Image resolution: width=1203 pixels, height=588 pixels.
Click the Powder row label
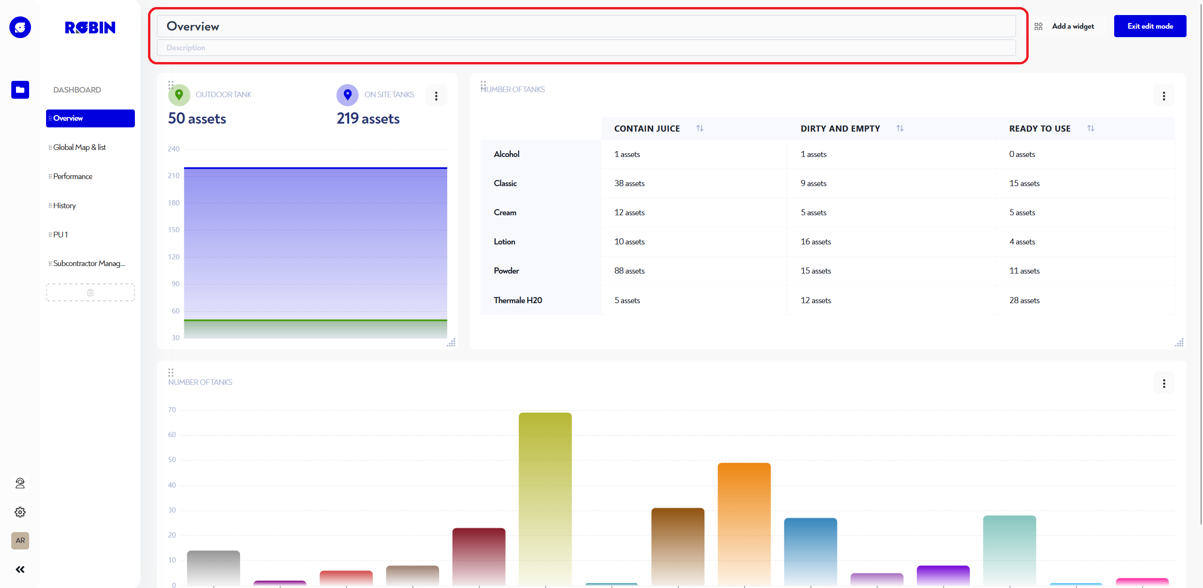click(x=507, y=271)
